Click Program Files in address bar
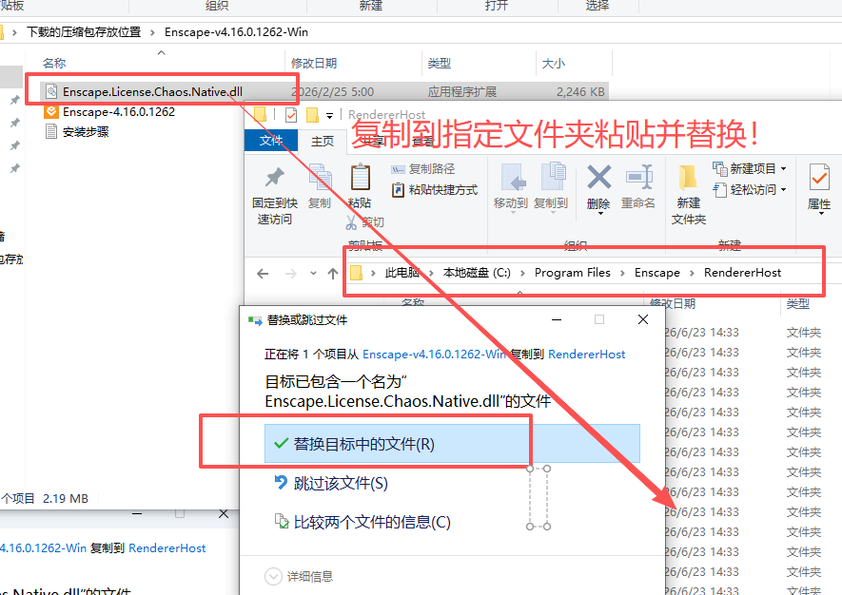This screenshot has width=842, height=595. (x=573, y=273)
